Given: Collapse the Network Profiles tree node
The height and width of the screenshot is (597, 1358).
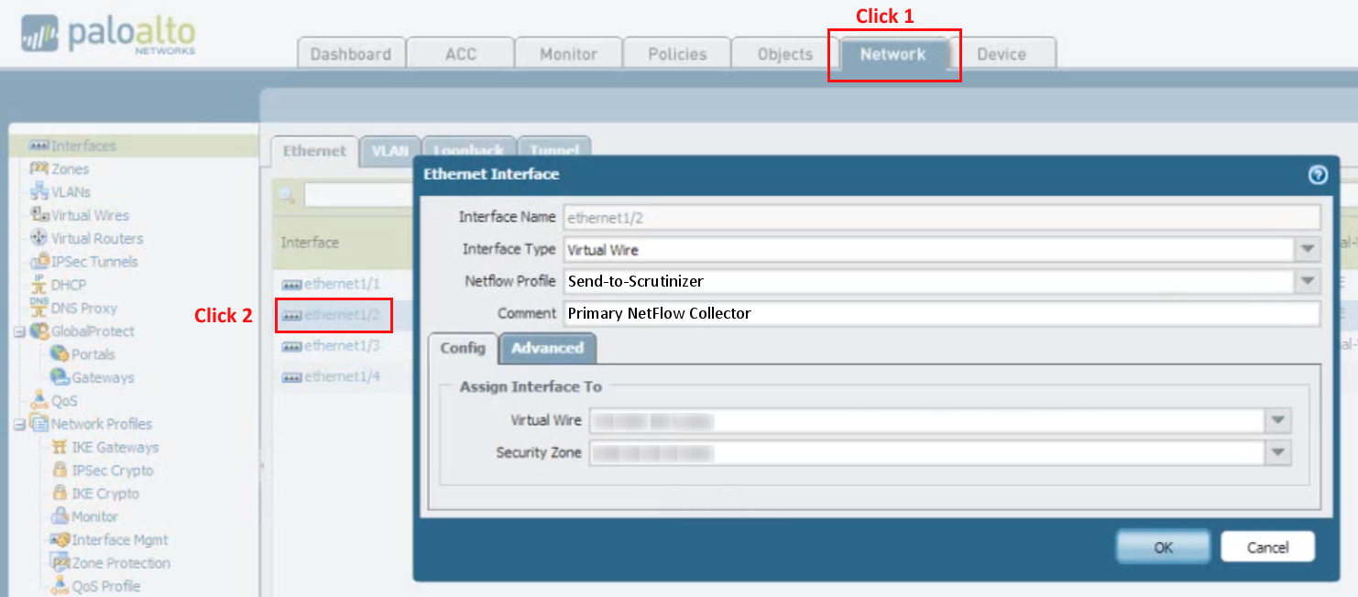Looking at the screenshot, I should (x=18, y=424).
